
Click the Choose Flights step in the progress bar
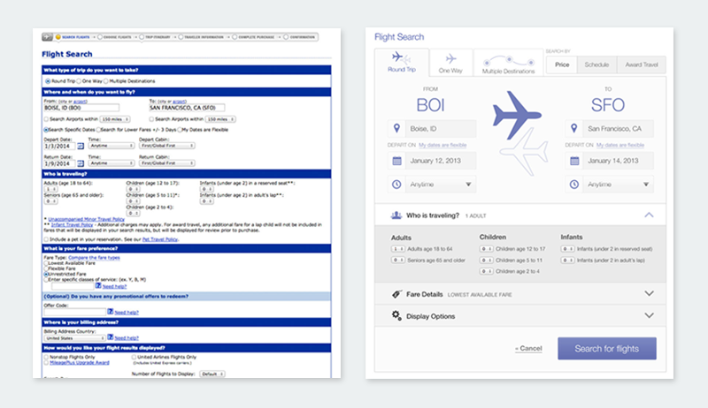tap(115, 37)
